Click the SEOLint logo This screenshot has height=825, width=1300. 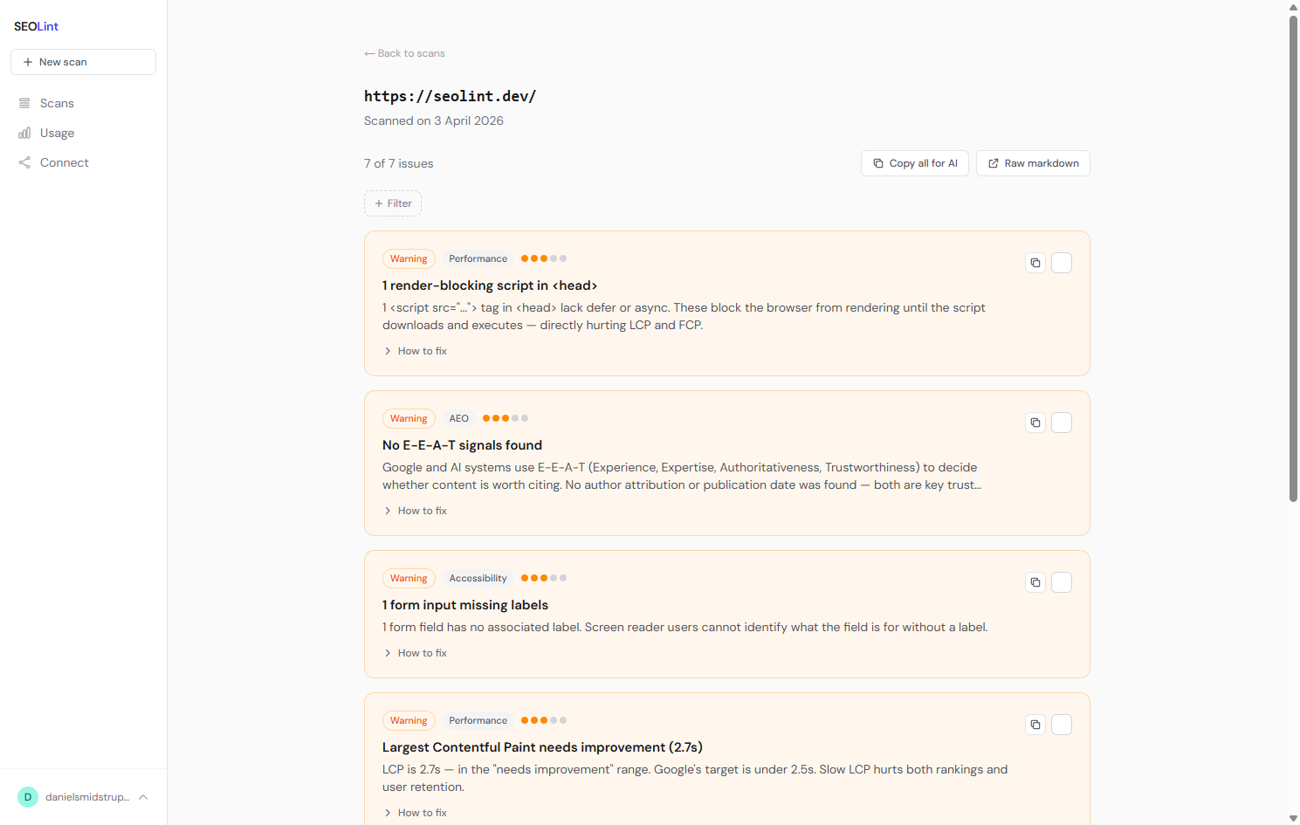click(x=37, y=26)
